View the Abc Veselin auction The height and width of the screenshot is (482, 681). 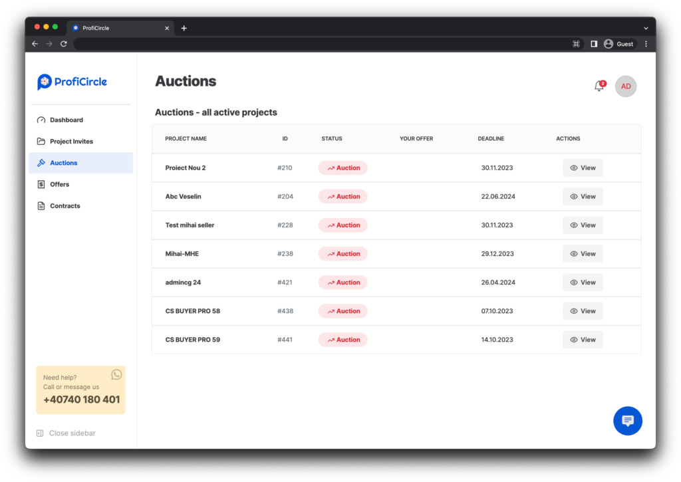[x=583, y=196]
